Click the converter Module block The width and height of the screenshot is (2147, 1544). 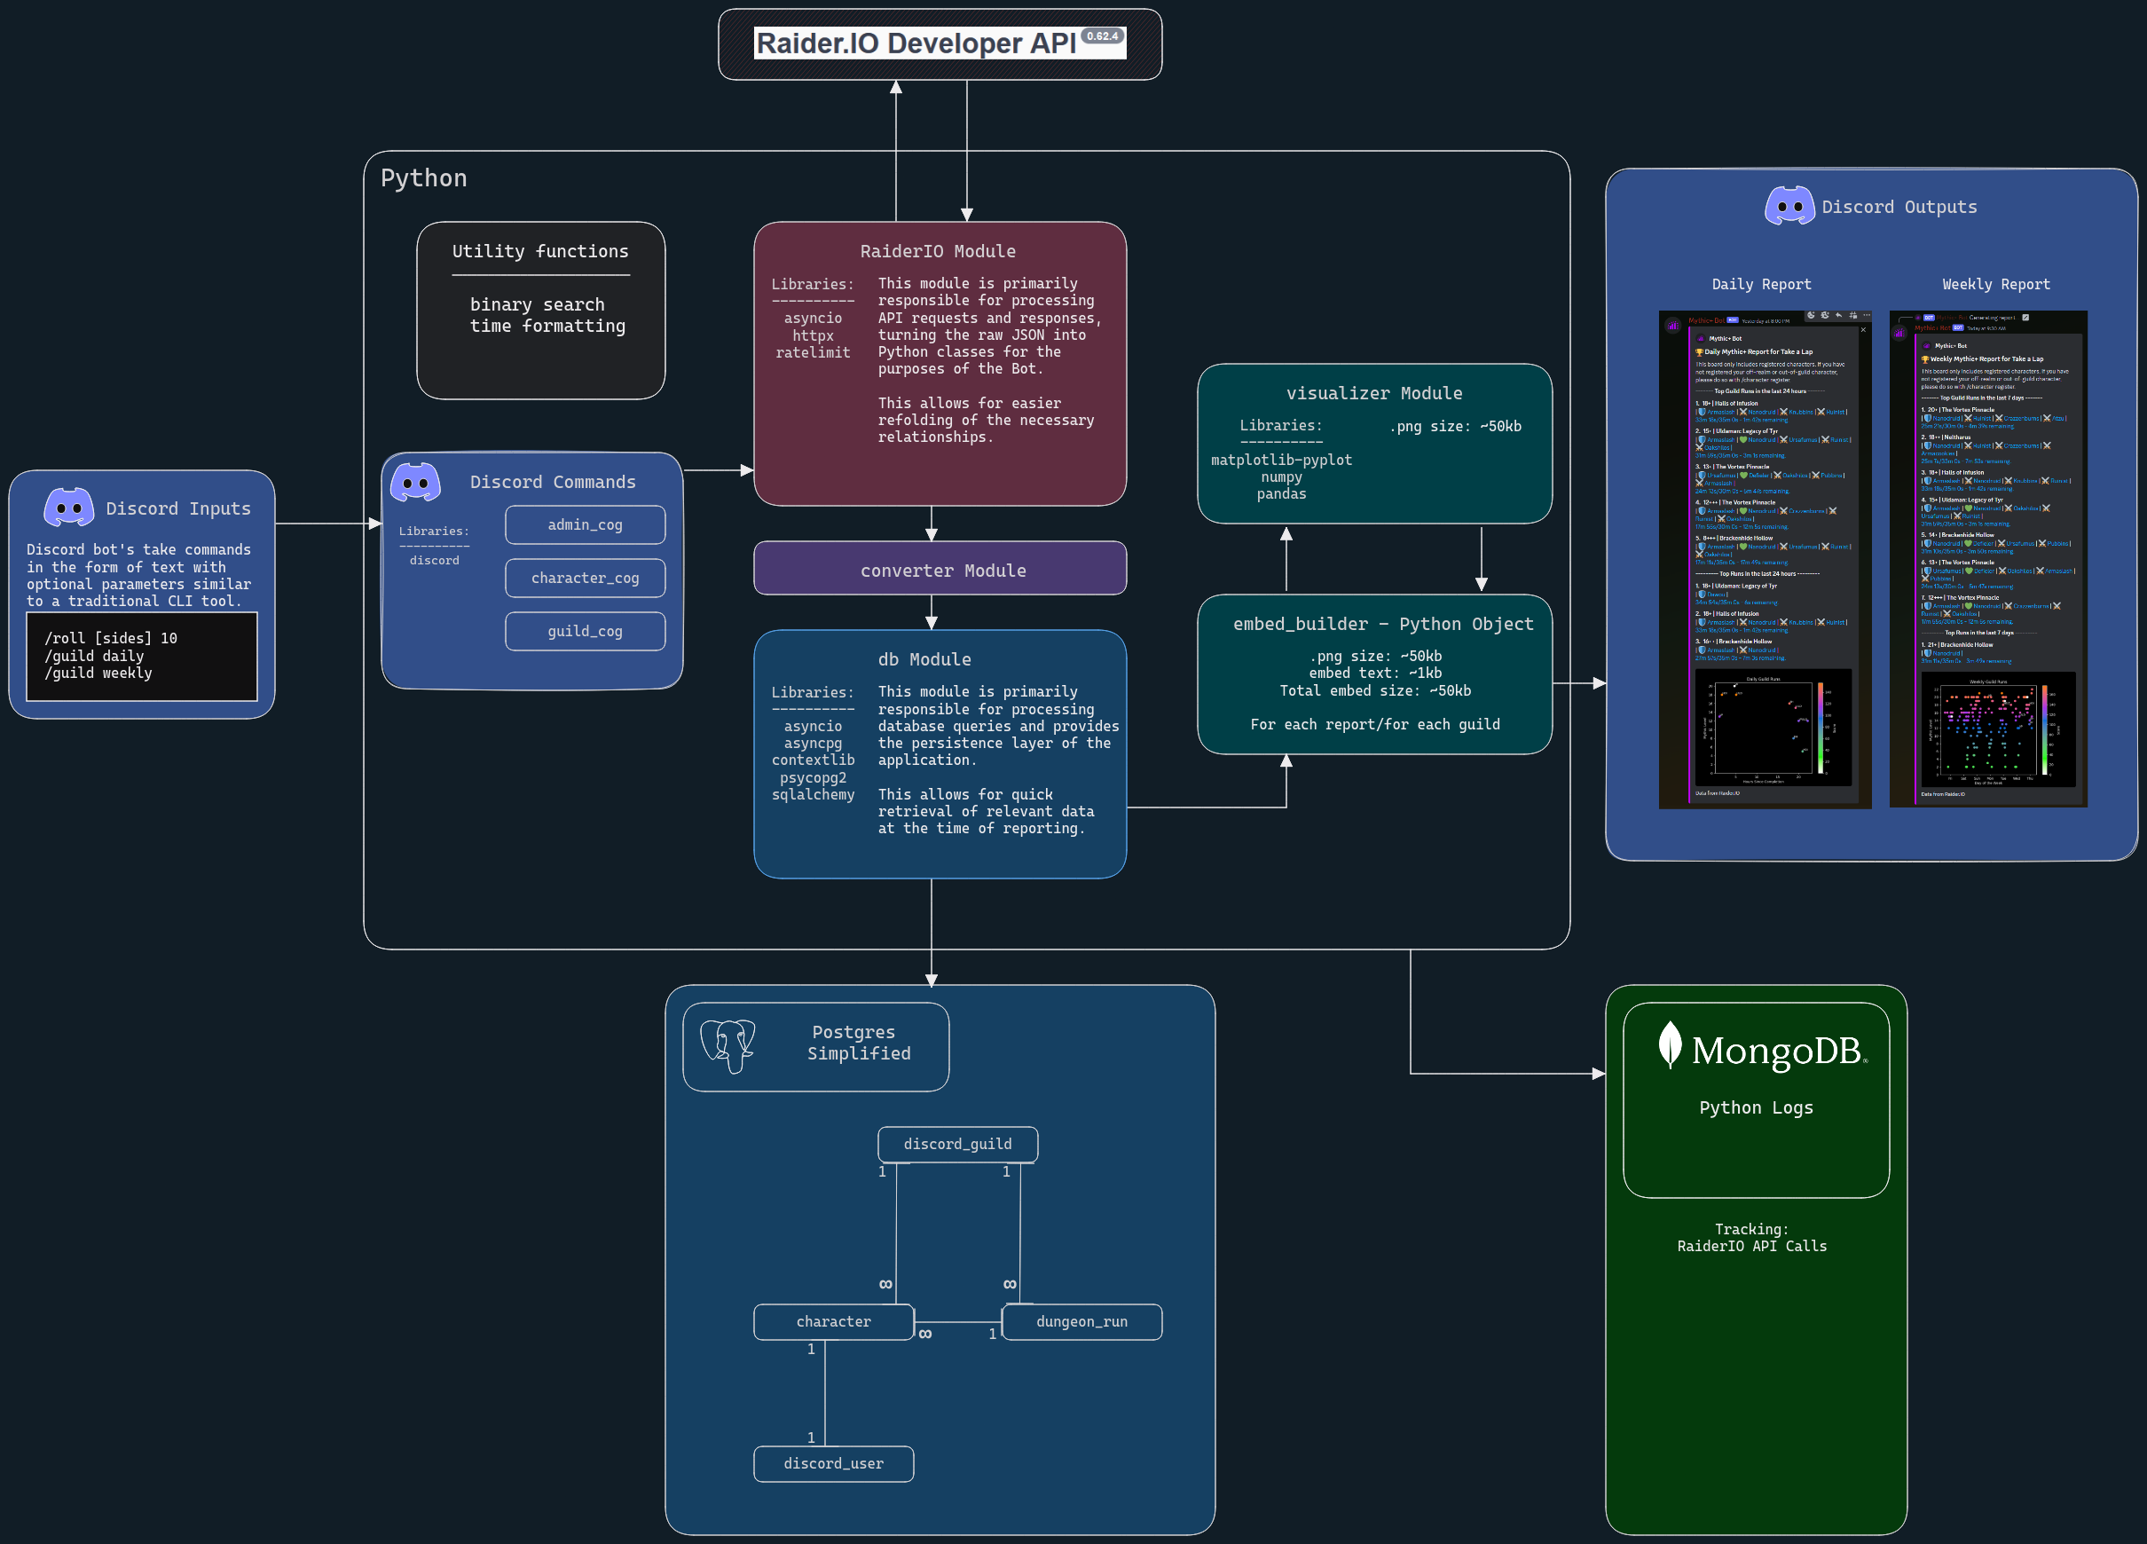point(940,569)
